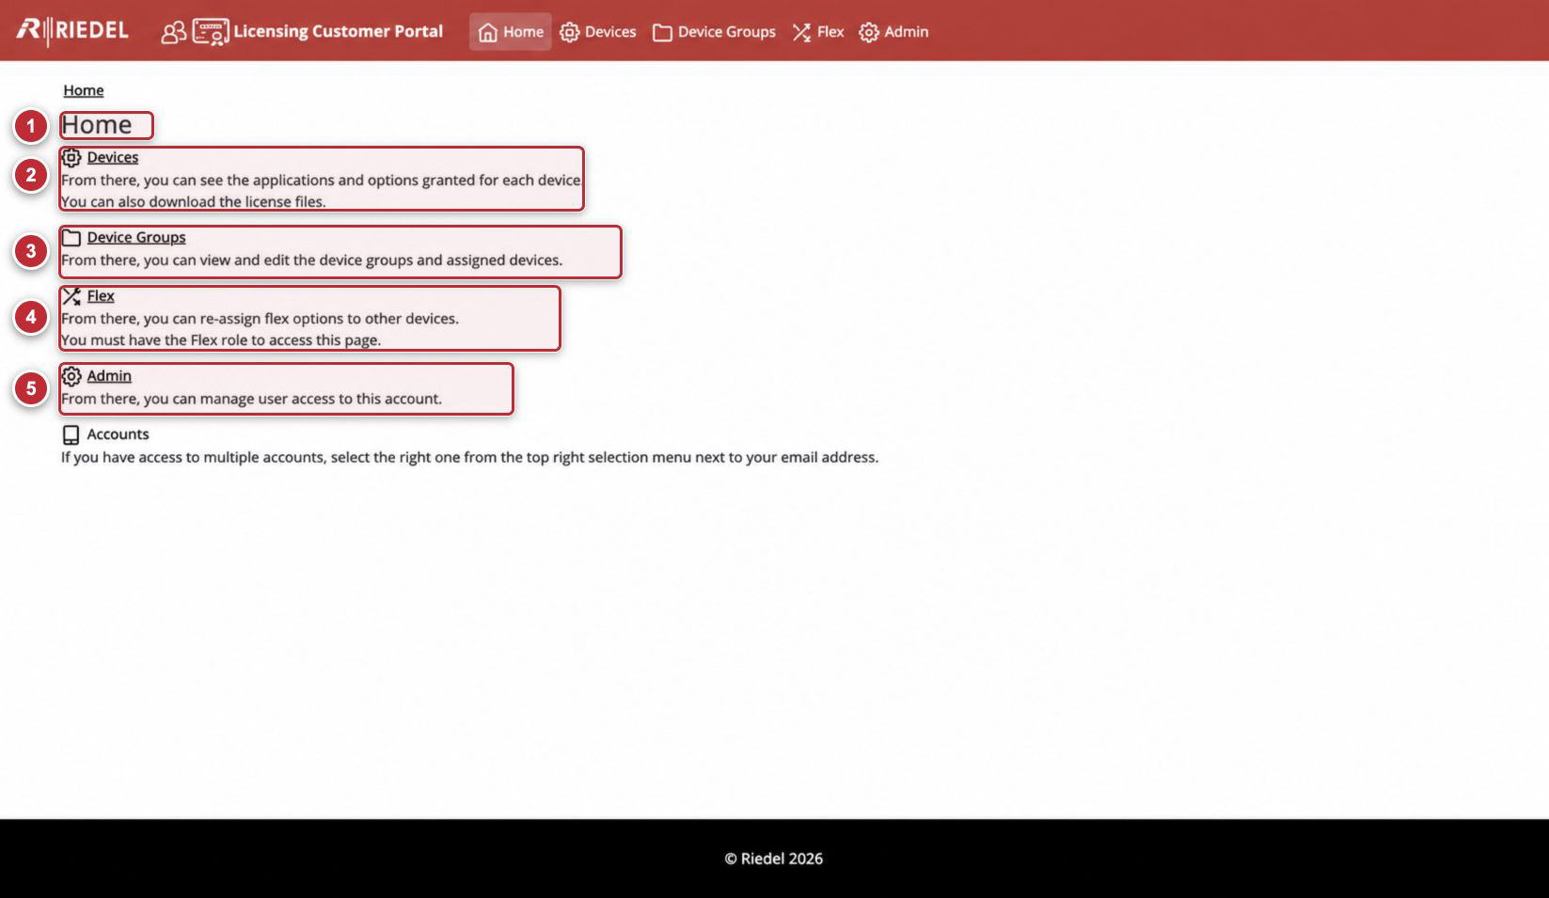Image resolution: width=1549 pixels, height=898 pixels.
Task: Click the text about access to multiple accounts
Action: click(469, 457)
